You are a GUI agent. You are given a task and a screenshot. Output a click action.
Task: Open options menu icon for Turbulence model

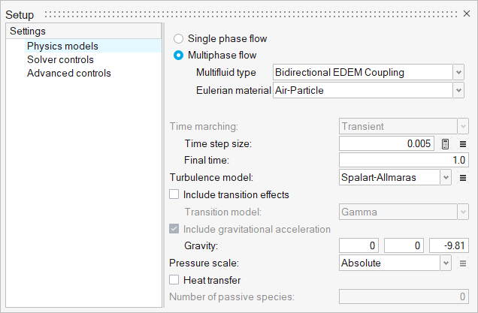point(463,178)
